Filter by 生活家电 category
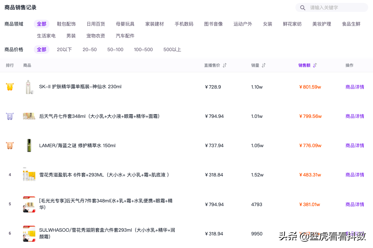Viewport: 373px width, 248px height. click(46, 36)
